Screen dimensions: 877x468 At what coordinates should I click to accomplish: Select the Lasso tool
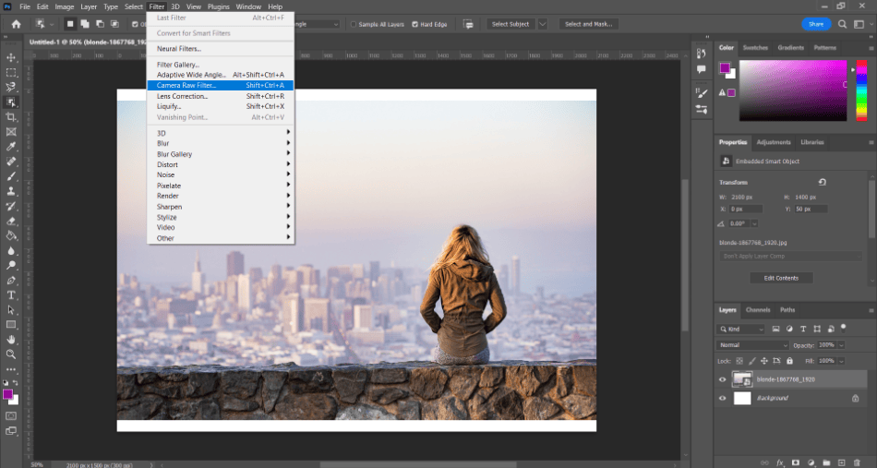coord(11,87)
